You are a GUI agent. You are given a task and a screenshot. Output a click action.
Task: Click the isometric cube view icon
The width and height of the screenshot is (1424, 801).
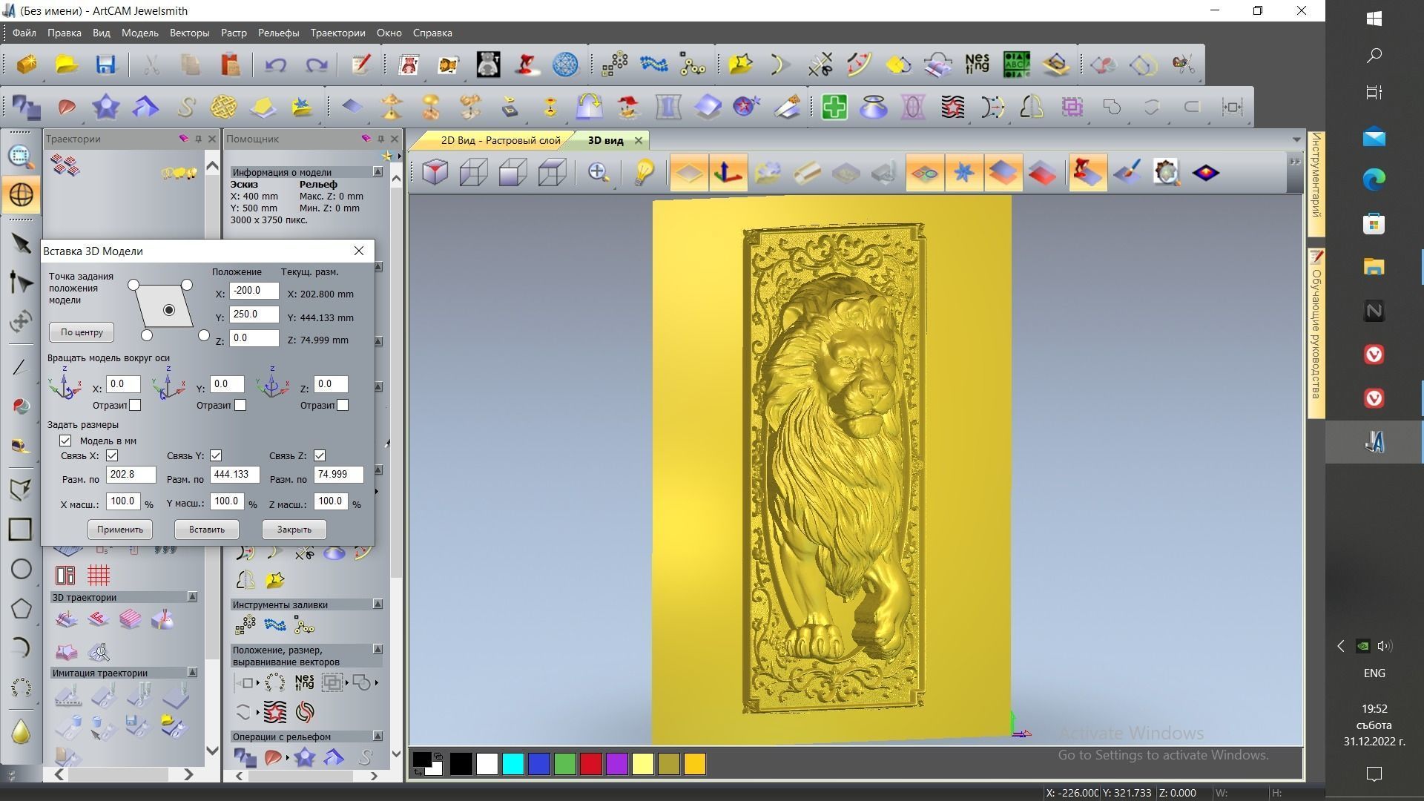pyautogui.click(x=435, y=173)
